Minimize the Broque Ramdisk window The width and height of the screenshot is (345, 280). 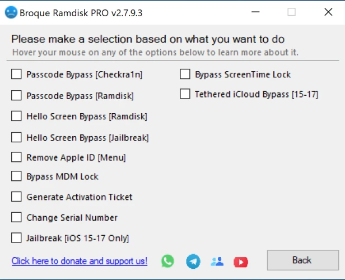click(x=255, y=12)
